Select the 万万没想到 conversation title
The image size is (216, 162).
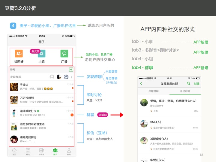coord(27,98)
